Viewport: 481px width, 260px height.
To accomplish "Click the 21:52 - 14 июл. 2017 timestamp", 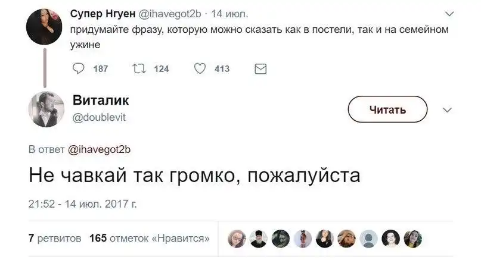I will click(x=83, y=204).
